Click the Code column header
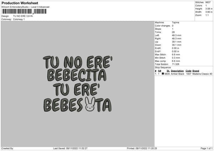This screenshot has width=214, height=151. pyautogui.click(x=188, y=71)
